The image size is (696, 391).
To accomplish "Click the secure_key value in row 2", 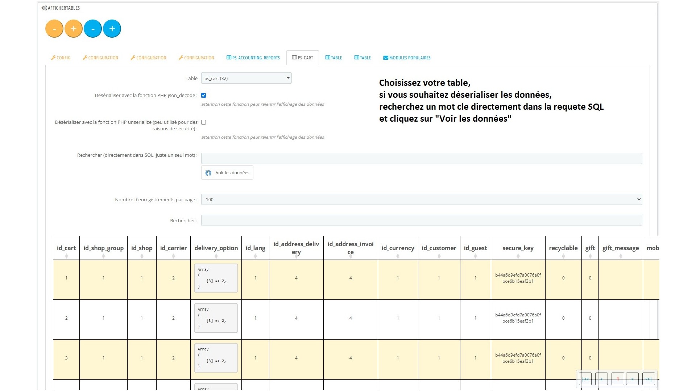I will (518, 318).
